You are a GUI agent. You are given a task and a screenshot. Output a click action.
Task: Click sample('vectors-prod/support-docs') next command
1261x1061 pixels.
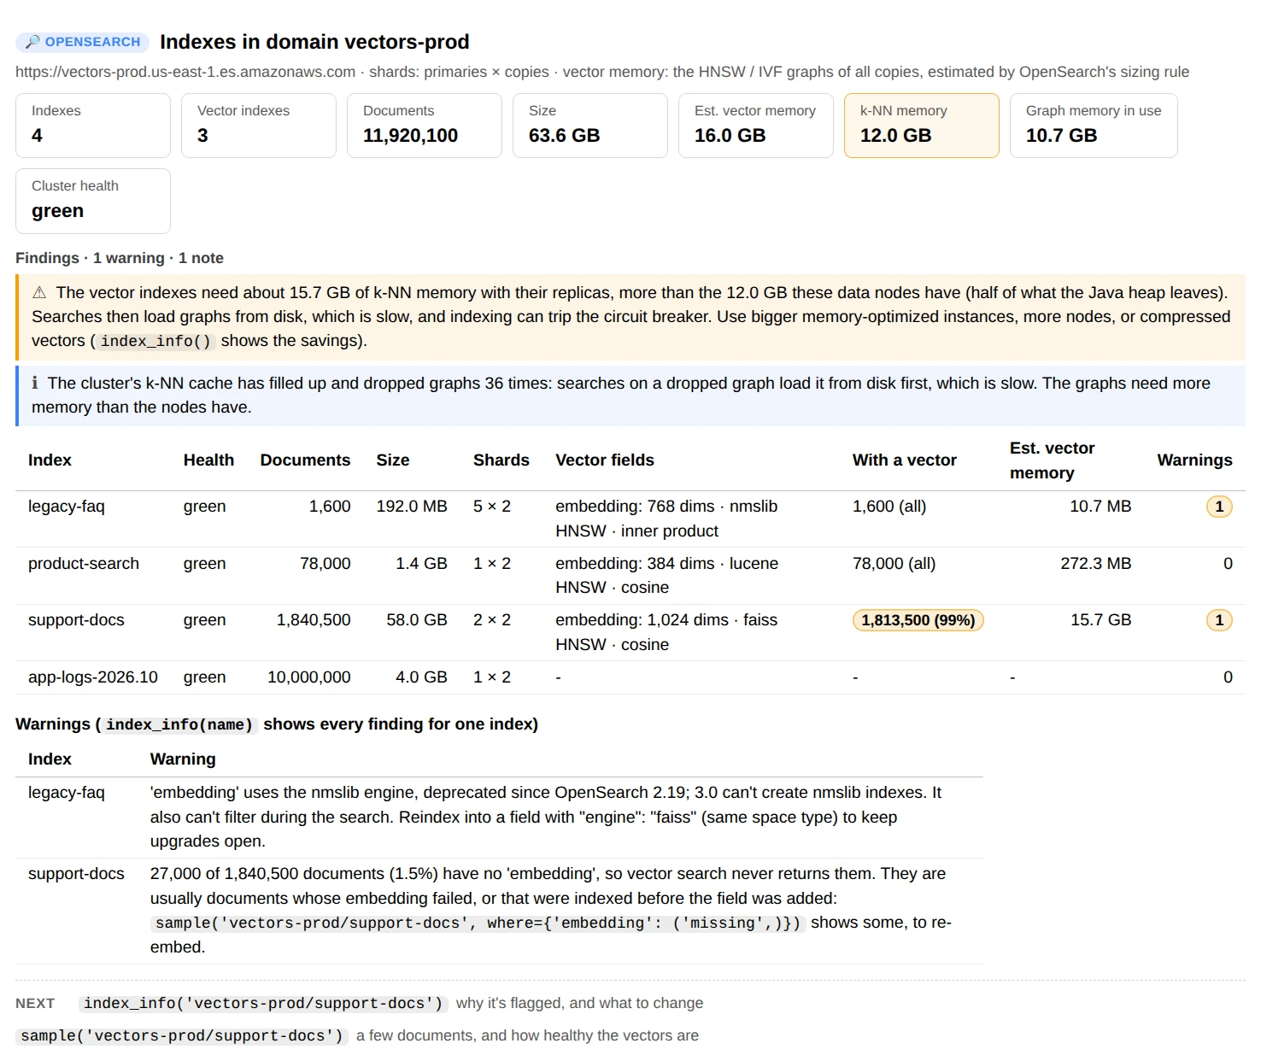tap(182, 1036)
